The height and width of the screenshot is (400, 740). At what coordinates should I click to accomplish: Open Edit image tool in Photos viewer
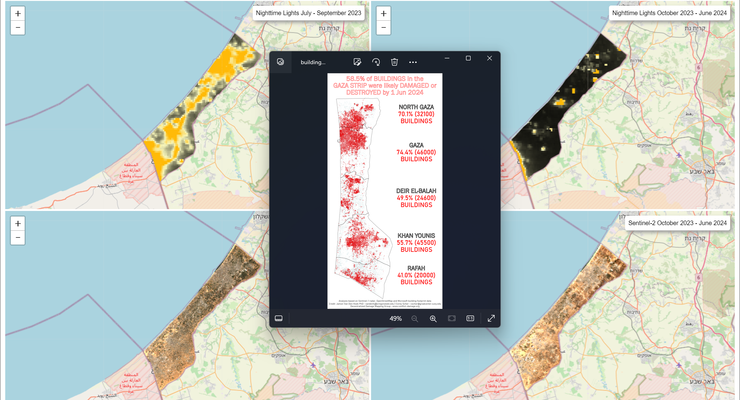click(357, 62)
